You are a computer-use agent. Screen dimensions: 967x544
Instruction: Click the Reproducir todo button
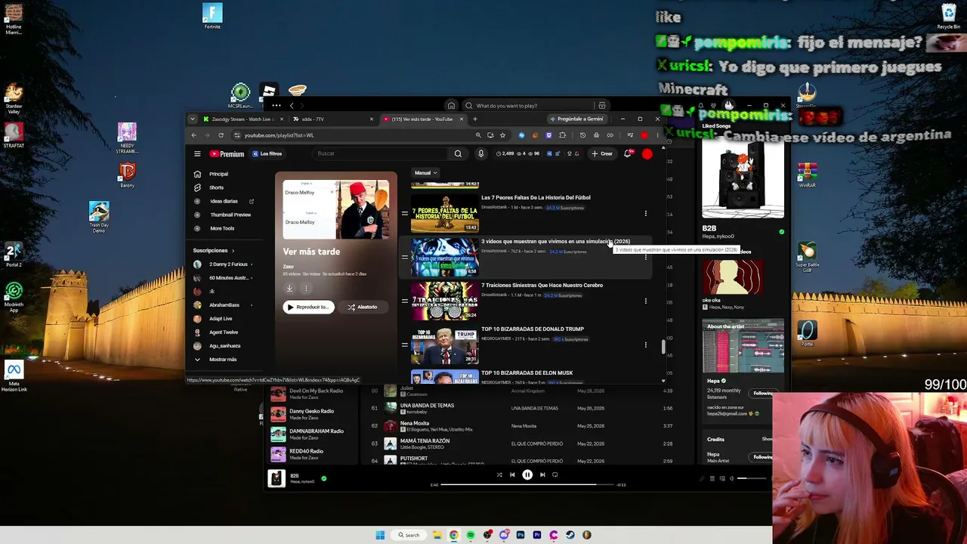[308, 307]
